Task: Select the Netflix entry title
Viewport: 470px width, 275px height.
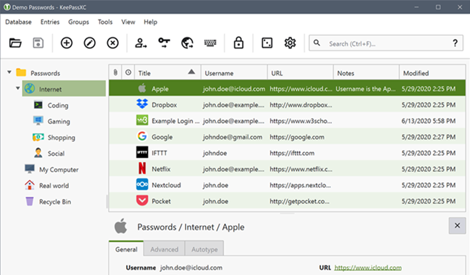Action: [x=161, y=169]
